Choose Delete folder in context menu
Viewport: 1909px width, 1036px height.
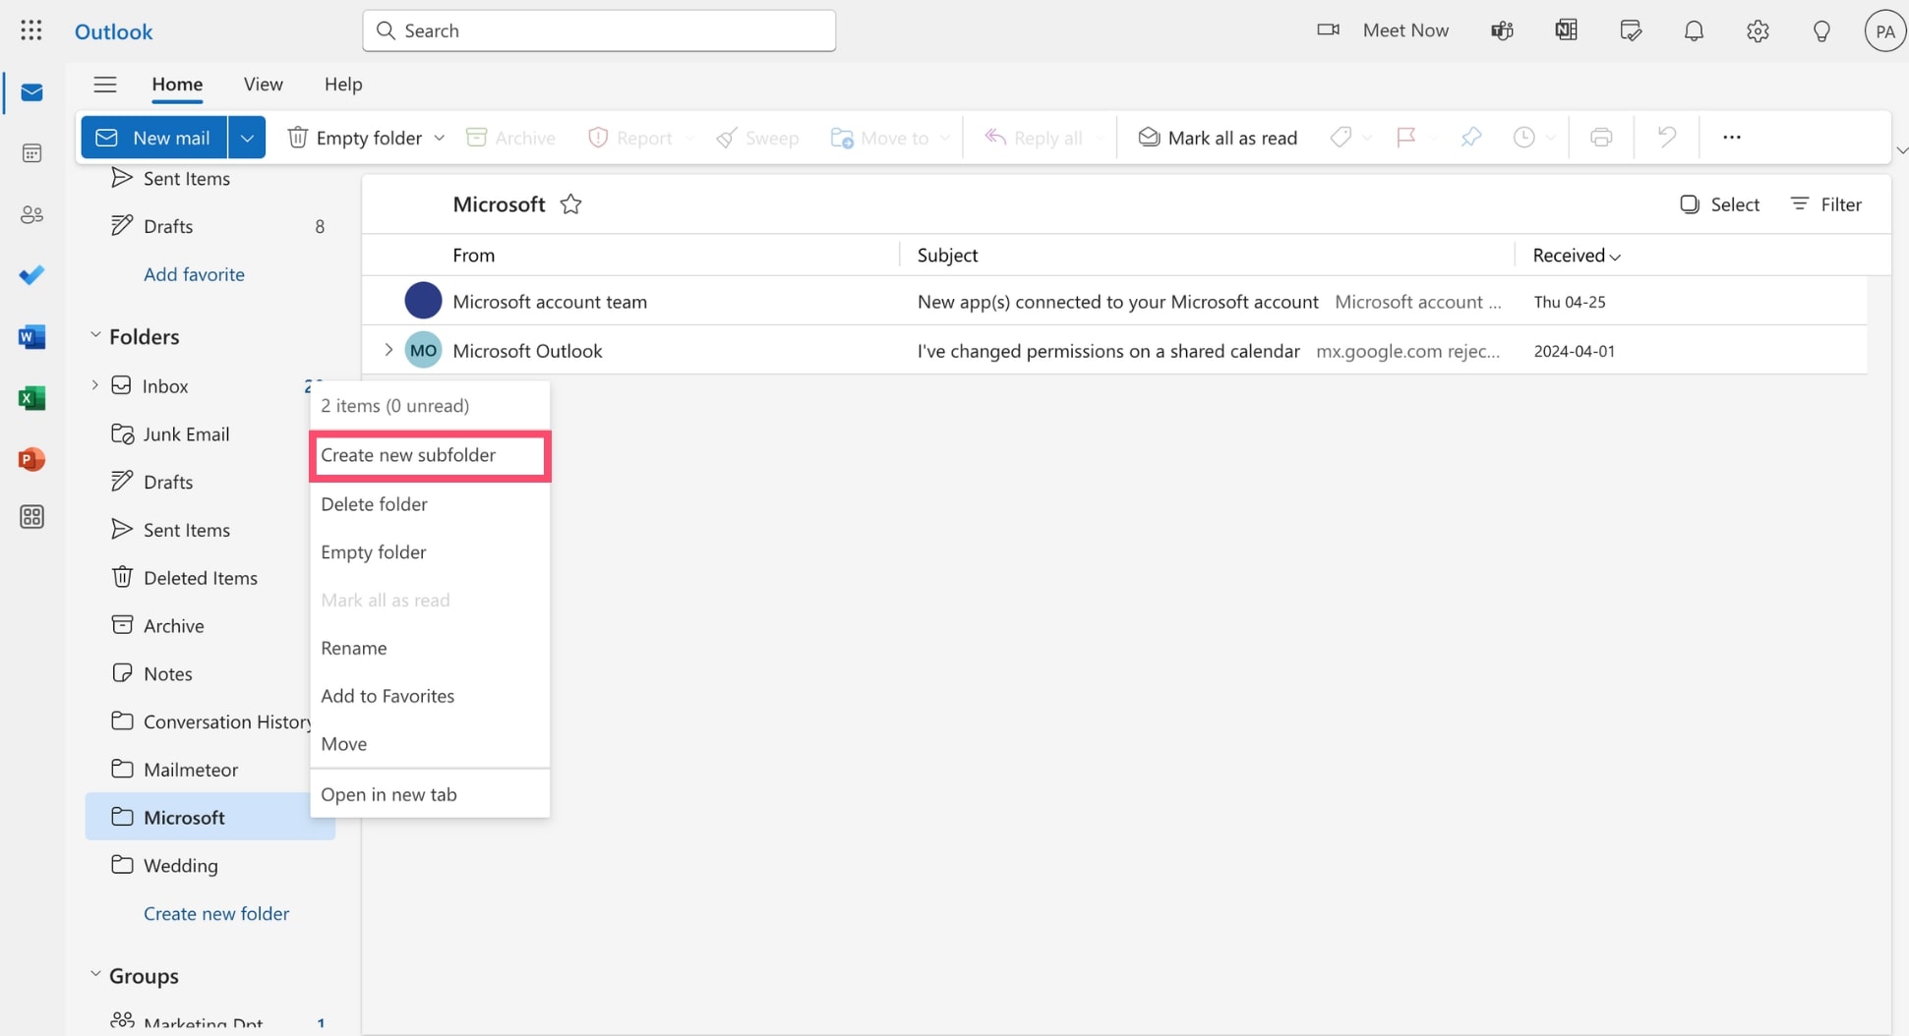coord(430,504)
